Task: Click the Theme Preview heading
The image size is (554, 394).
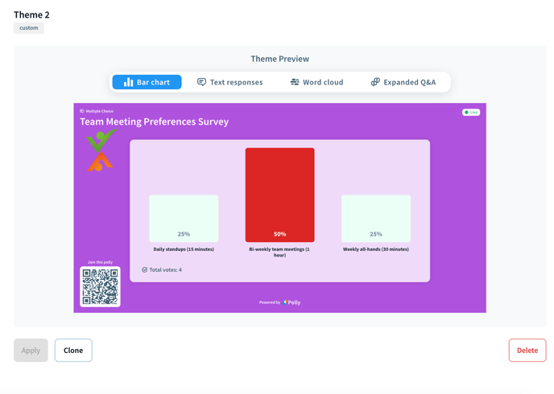Action: (x=280, y=59)
